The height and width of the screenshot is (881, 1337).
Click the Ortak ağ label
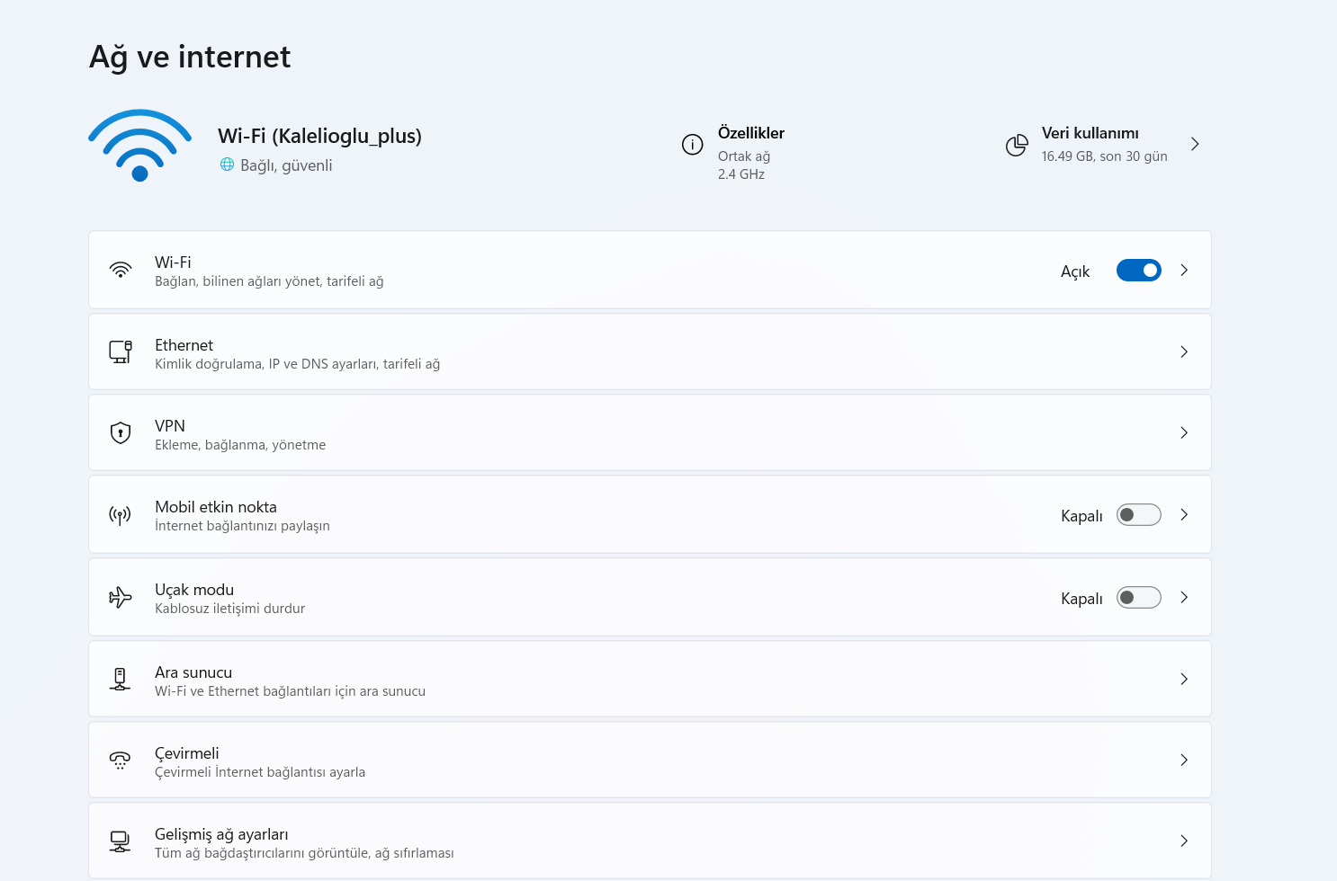pos(744,156)
